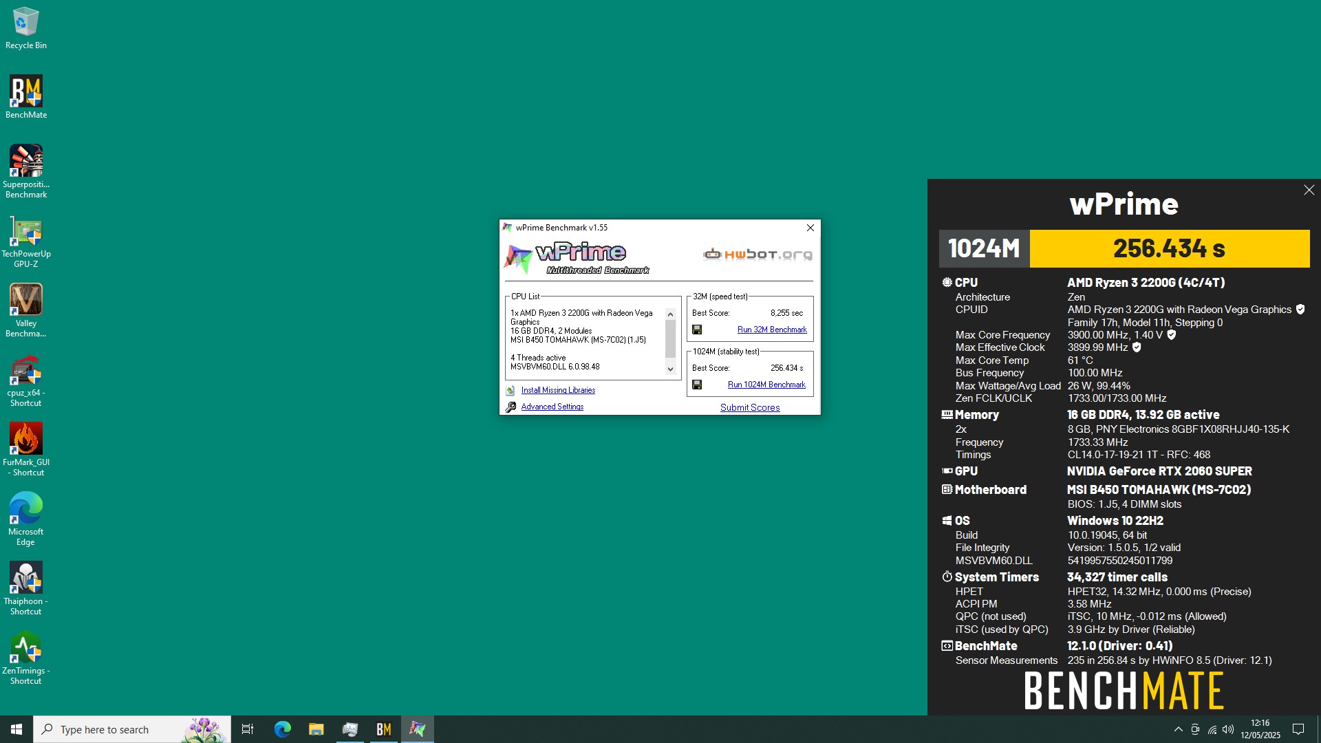The image size is (1321, 743).
Task: Launch Edge from the taskbar
Action: [282, 729]
